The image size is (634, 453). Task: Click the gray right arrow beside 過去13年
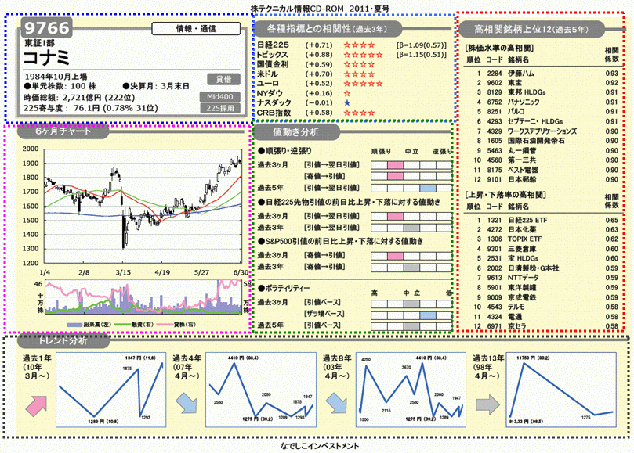[x=487, y=404]
